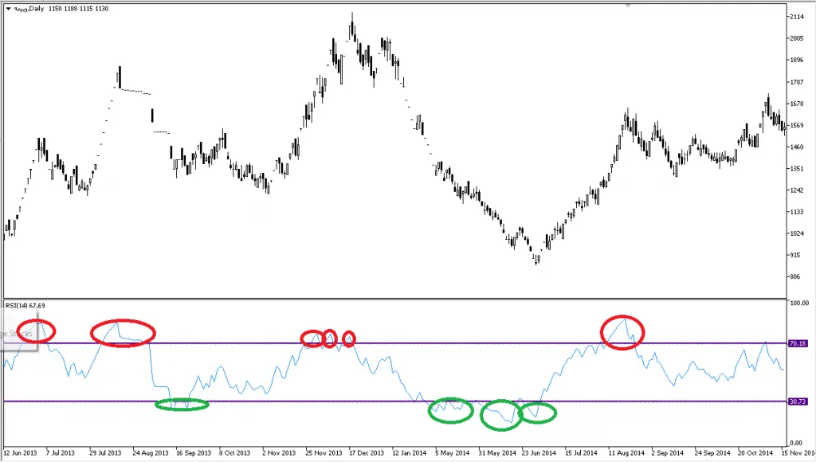The height and width of the screenshot is (462, 816).
Task: Click the chart shift marker triangle at top
Action: click(627, 6)
